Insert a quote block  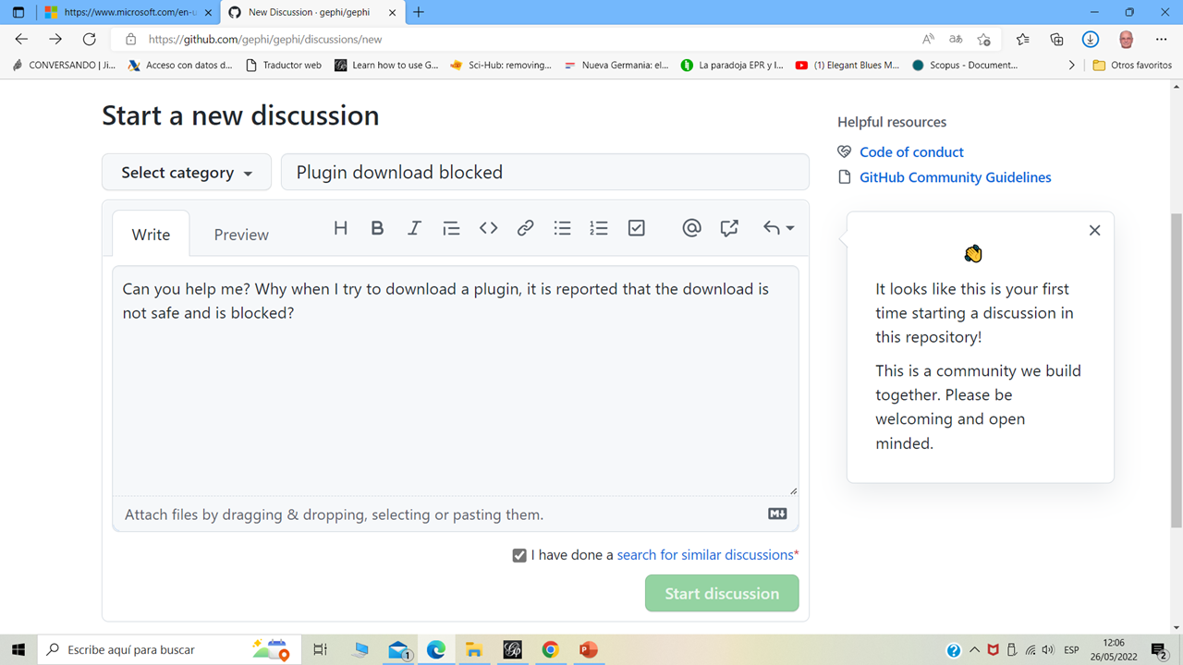pyautogui.click(x=451, y=227)
